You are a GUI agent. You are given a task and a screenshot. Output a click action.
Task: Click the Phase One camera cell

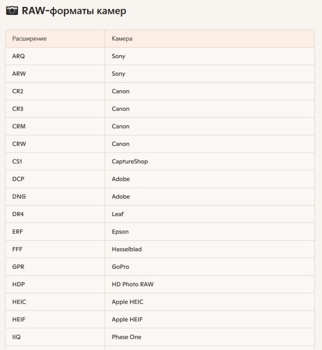126,337
